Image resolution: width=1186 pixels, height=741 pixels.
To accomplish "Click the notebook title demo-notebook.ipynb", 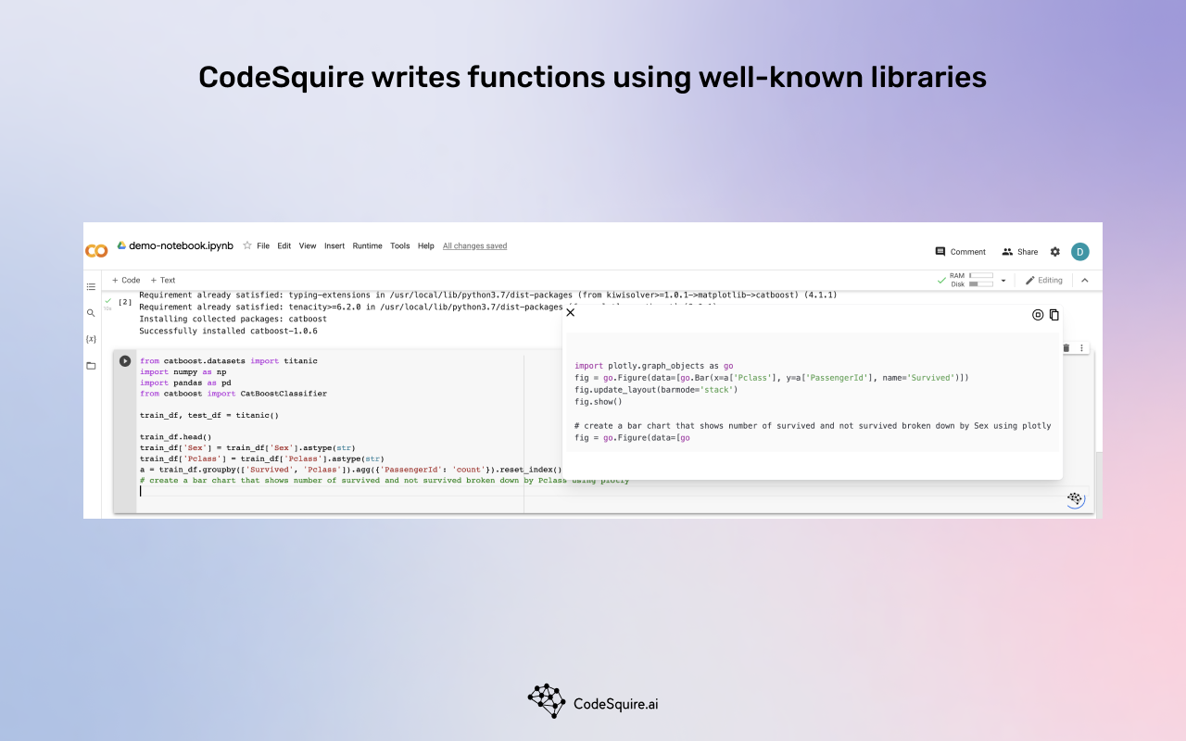I will pos(181,246).
